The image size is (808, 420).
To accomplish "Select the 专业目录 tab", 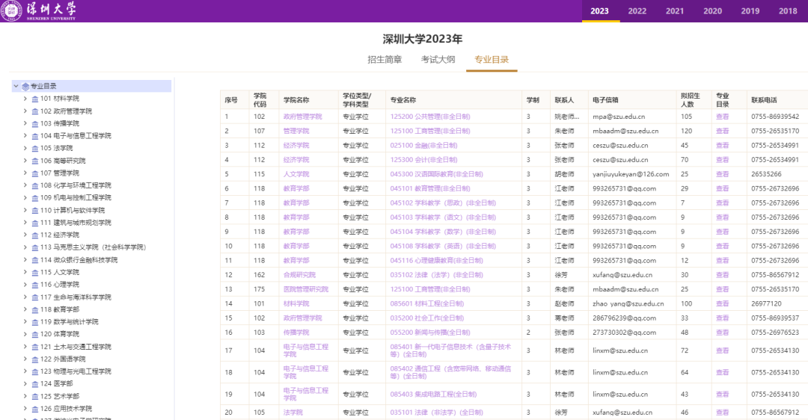I will (x=492, y=60).
